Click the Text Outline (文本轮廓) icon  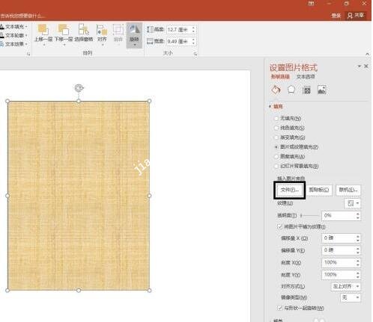click(2, 35)
